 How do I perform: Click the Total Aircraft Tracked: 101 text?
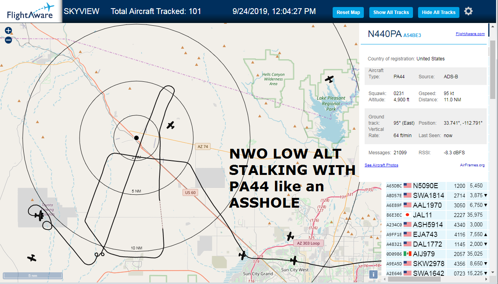pos(156,11)
